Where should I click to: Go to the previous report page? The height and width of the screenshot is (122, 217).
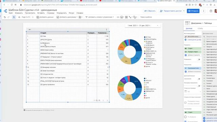(x=19, y=17)
